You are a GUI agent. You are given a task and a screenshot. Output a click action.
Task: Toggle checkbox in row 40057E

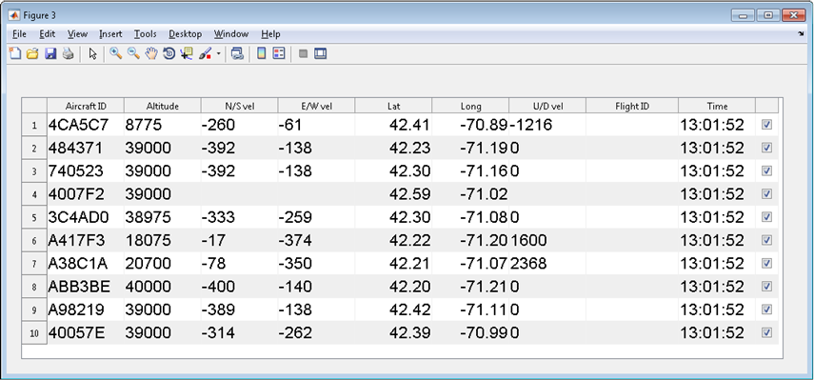pyautogui.click(x=766, y=332)
